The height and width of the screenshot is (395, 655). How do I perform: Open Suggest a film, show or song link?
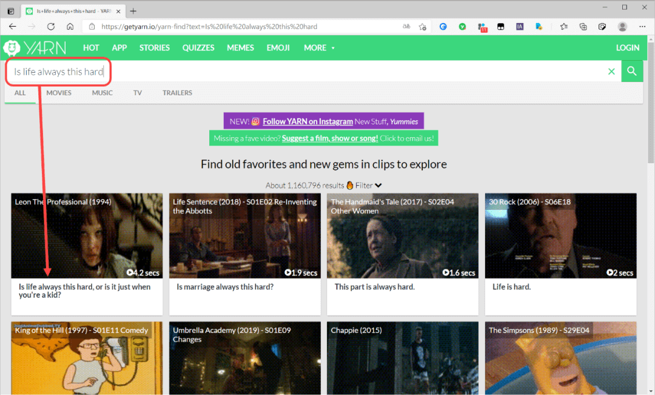(x=330, y=138)
